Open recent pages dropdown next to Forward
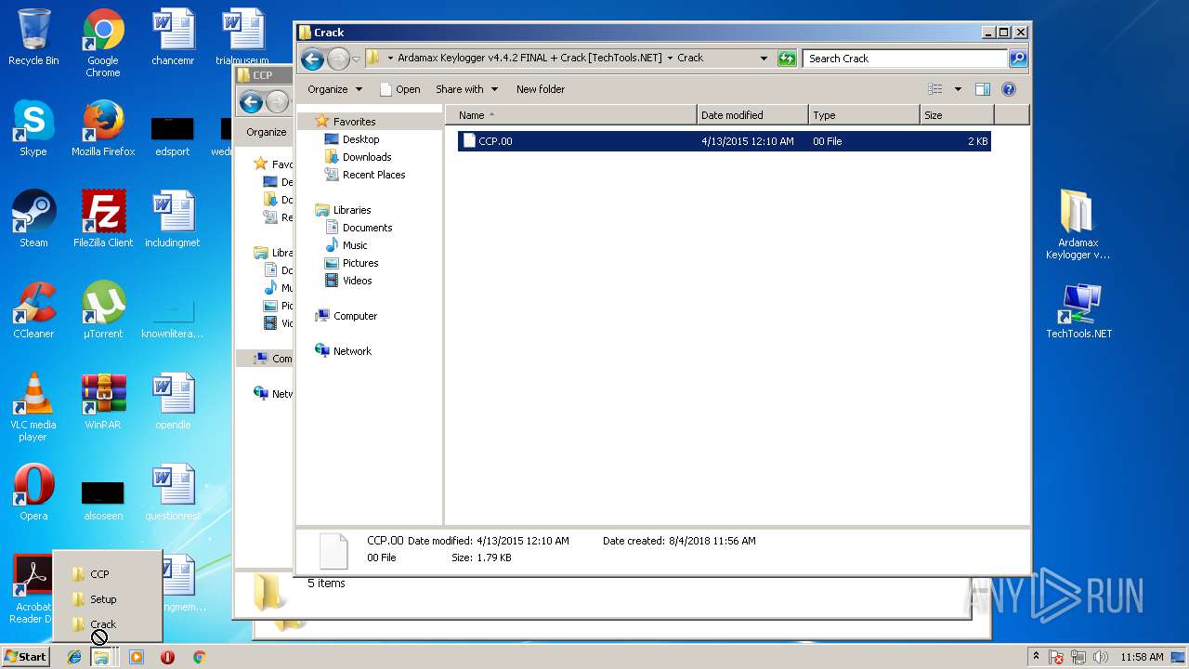 [356, 59]
